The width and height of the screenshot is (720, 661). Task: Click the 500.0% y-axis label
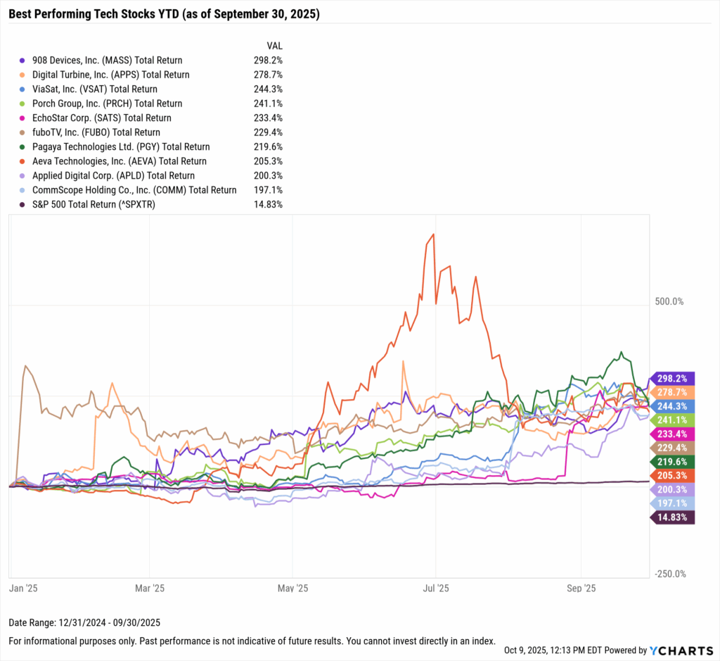pos(669,302)
